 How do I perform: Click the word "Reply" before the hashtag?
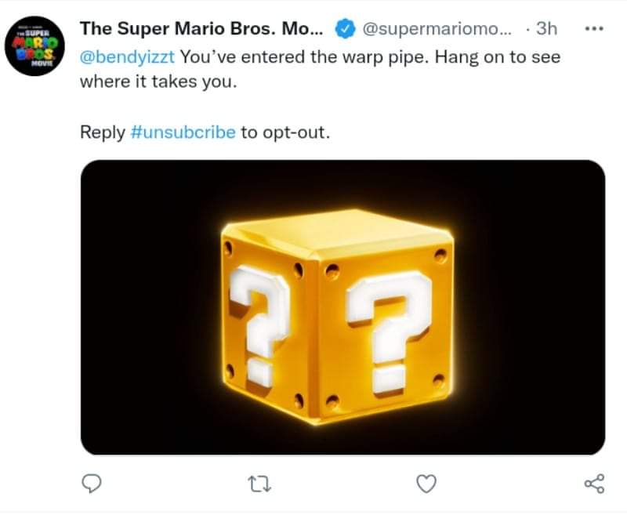(x=102, y=132)
